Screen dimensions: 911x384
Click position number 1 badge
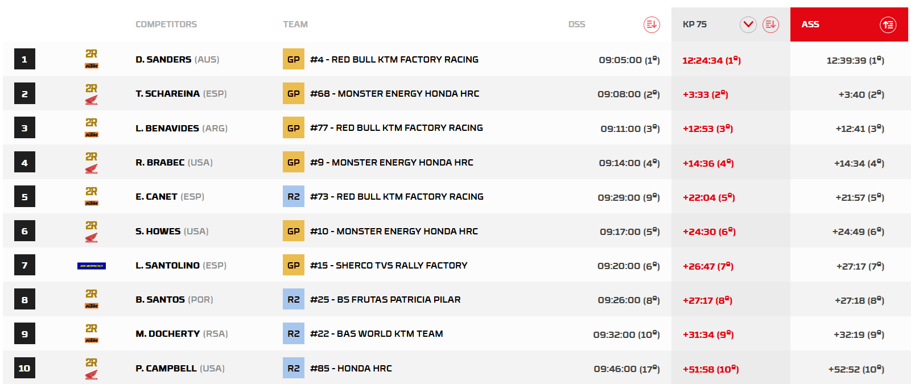pyautogui.click(x=24, y=59)
